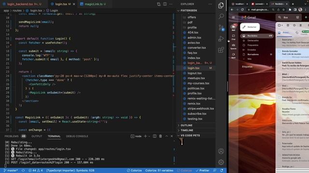309x173 pixels.
Task: Open the OUTPUT panel tab
Action: (37, 136)
